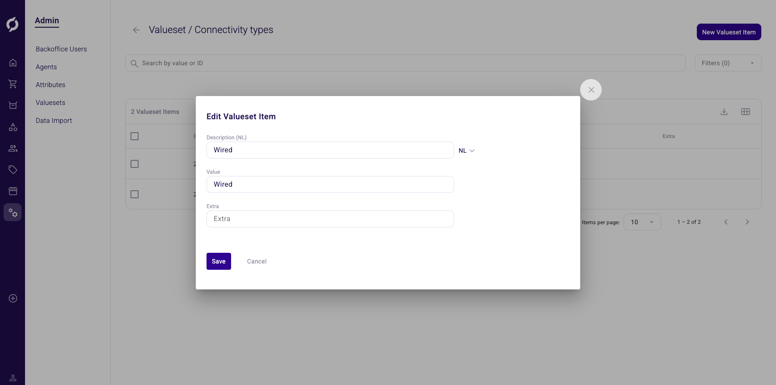Click the Value input field
The image size is (776, 385).
(330, 184)
